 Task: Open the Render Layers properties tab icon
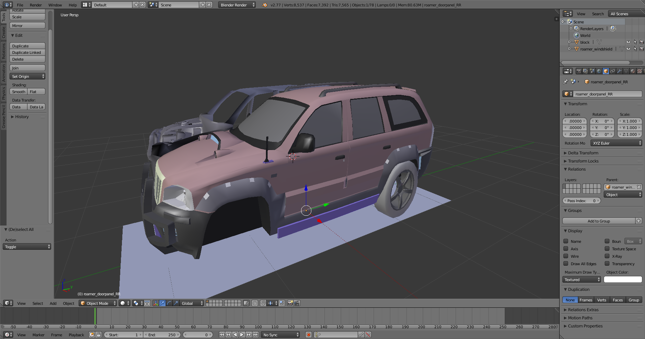(585, 71)
